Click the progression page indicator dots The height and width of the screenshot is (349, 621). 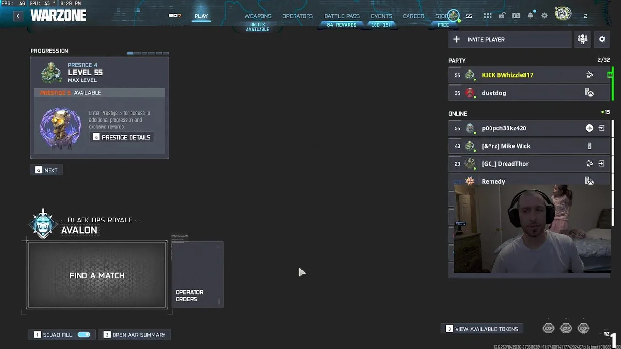click(x=148, y=53)
